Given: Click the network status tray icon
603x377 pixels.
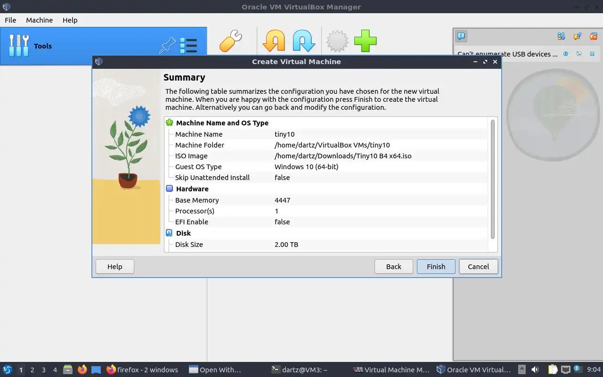Looking at the screenshot, I should [566, 369].
